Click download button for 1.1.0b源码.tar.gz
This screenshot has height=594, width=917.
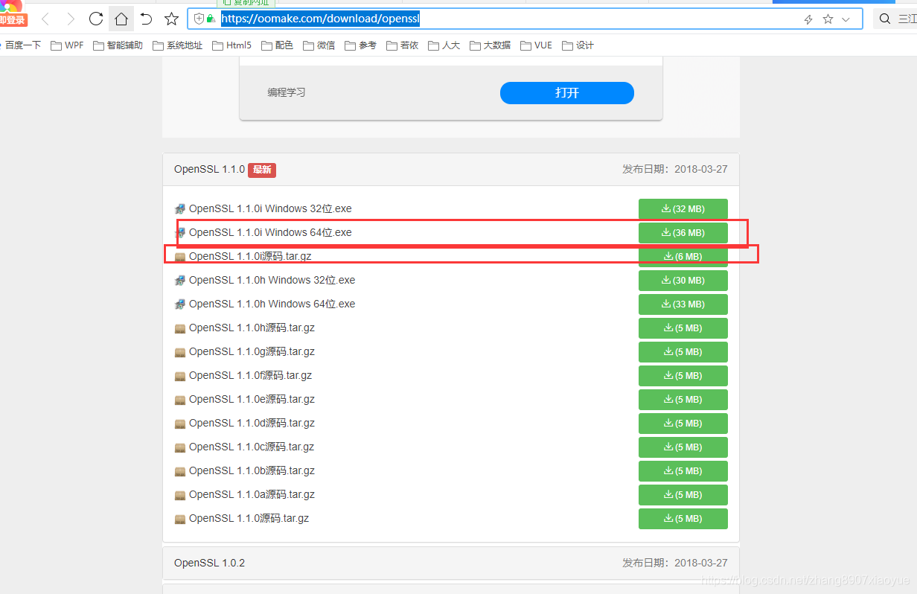point(683,471)
